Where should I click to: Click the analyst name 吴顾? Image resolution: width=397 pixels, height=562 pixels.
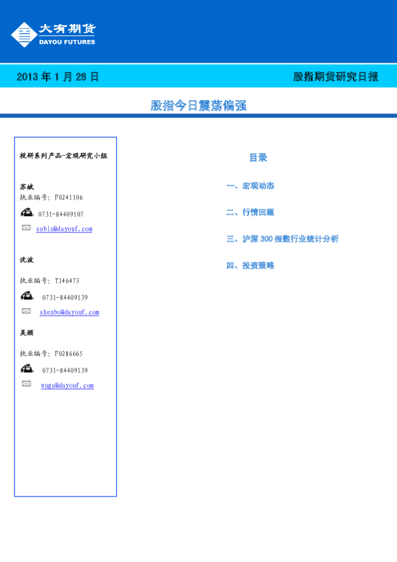[27, 333]
